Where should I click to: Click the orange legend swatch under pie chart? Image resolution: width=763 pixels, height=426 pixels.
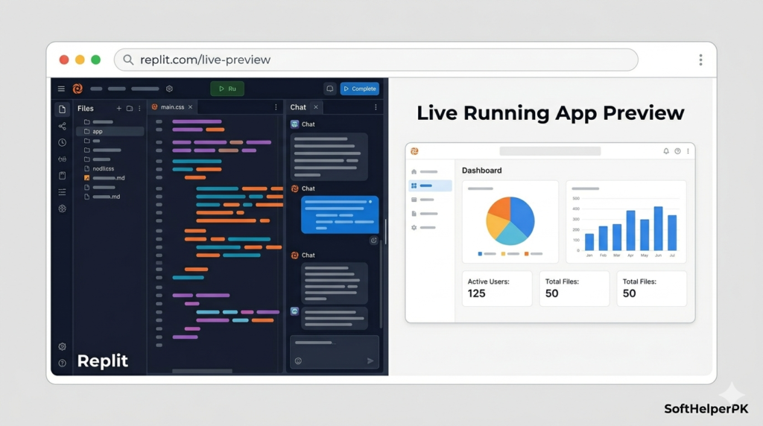(527, 254)
